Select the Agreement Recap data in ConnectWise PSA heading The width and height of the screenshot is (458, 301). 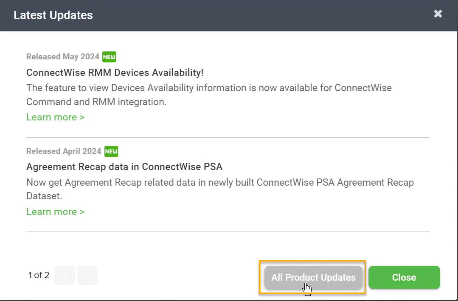(x=124, y=167)
